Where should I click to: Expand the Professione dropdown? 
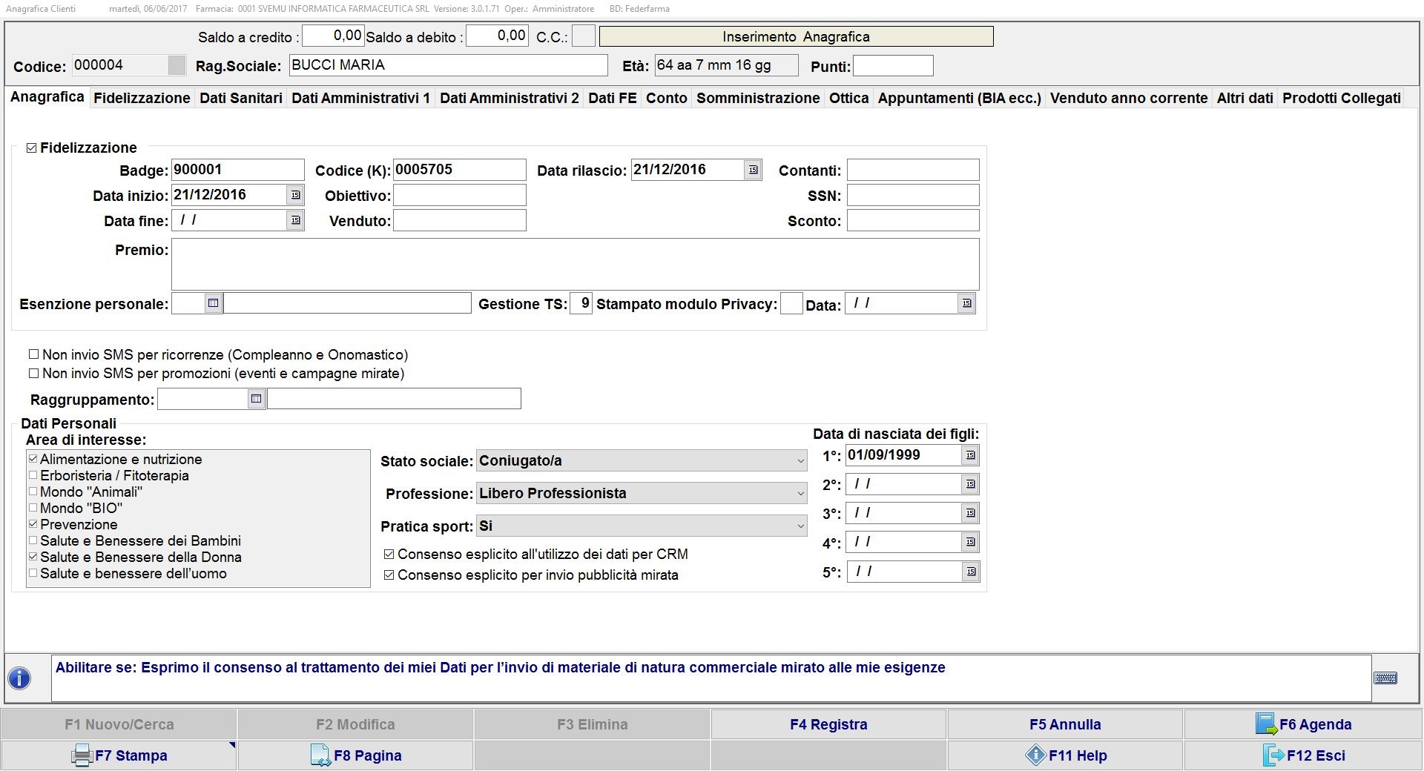click(x=800, y=494)
